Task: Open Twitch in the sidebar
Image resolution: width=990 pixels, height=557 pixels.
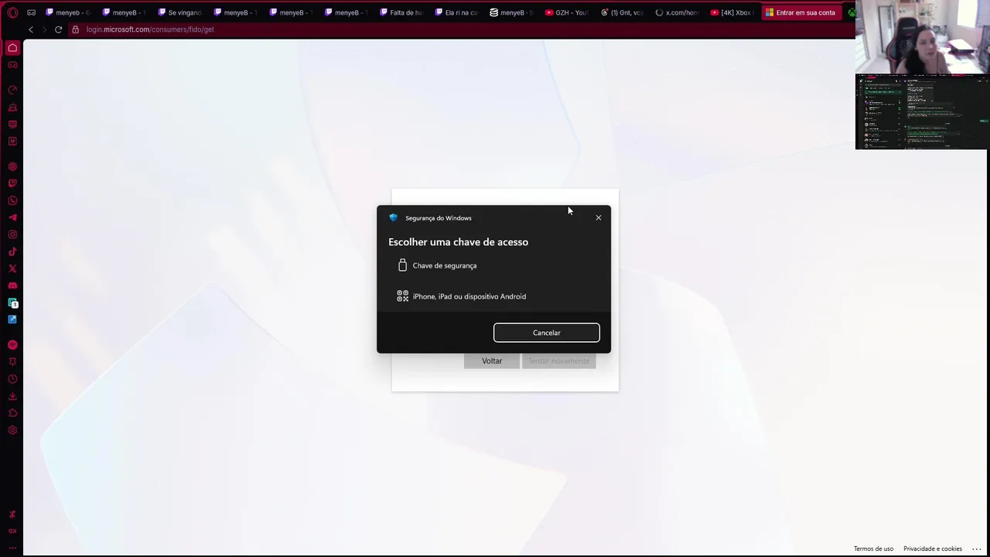Action: (12, 183)
